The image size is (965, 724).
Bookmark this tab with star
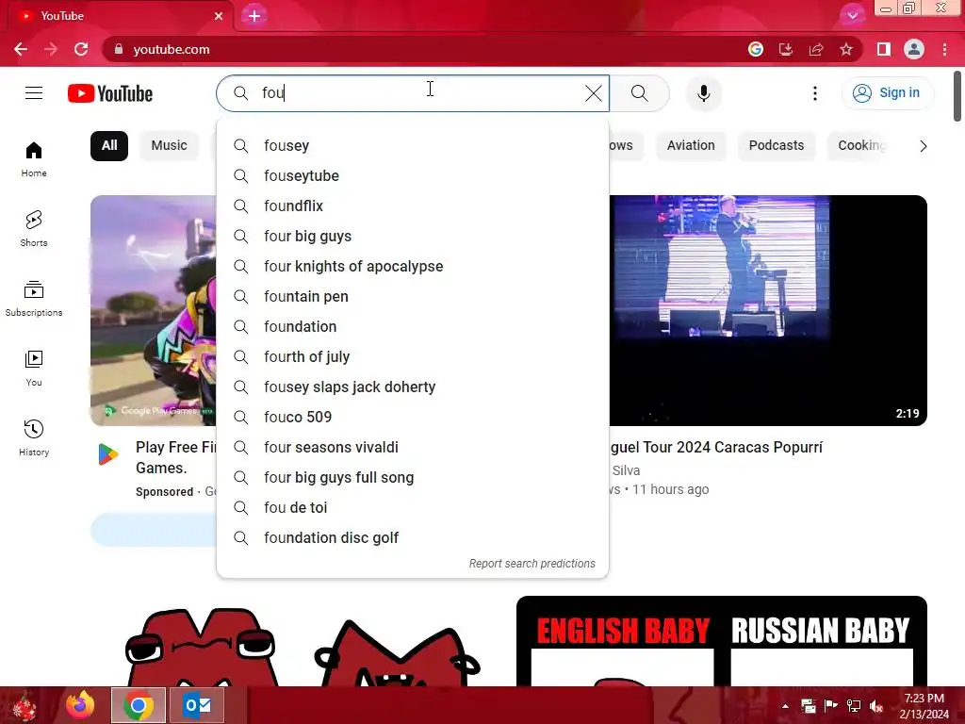click(x=845, y=49)
